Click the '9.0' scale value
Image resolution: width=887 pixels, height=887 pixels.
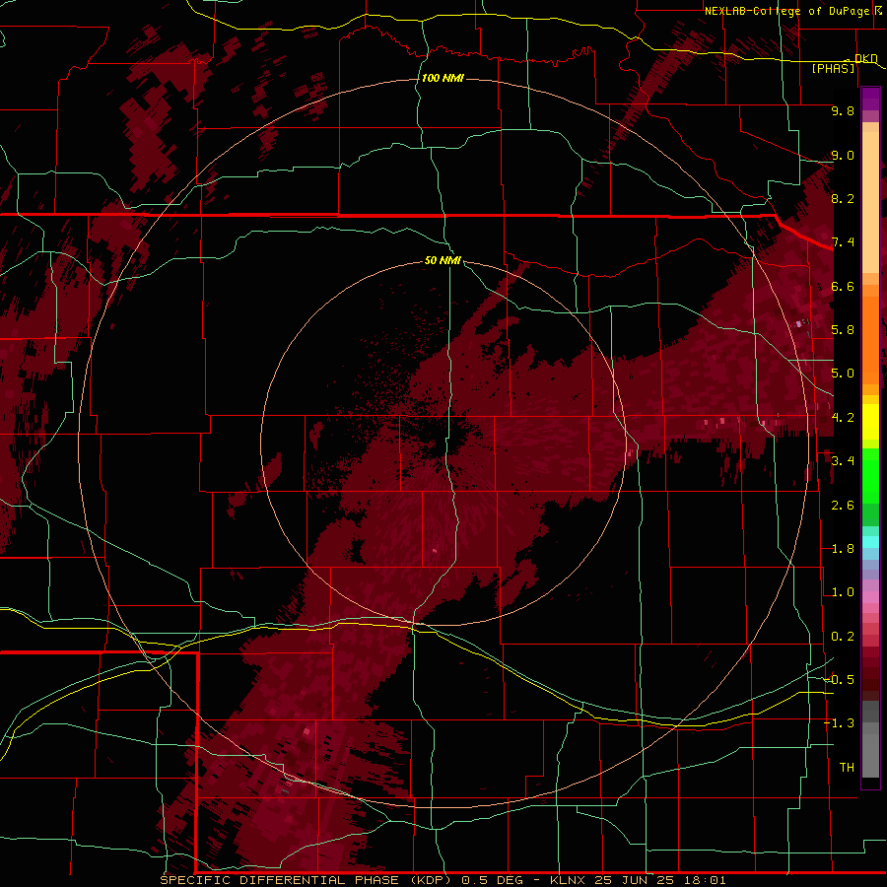(x=843, y=155)
